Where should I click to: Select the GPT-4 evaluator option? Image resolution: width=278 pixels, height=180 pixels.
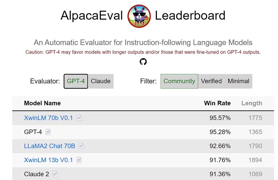76,81
